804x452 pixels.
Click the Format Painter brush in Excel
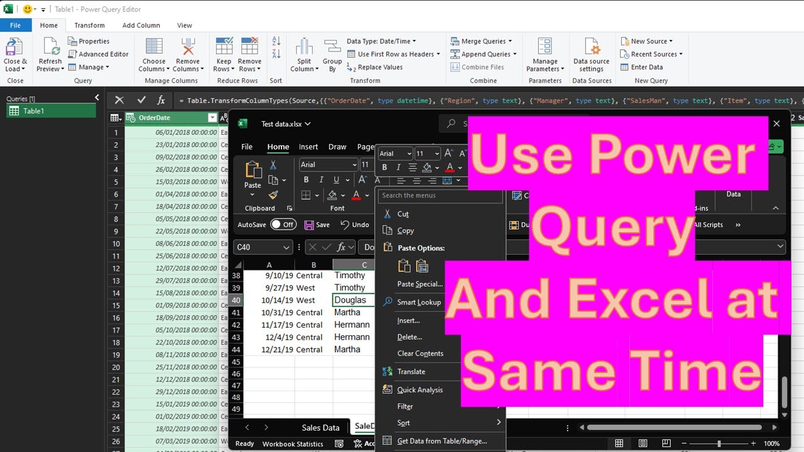click(x=273, y=195)
